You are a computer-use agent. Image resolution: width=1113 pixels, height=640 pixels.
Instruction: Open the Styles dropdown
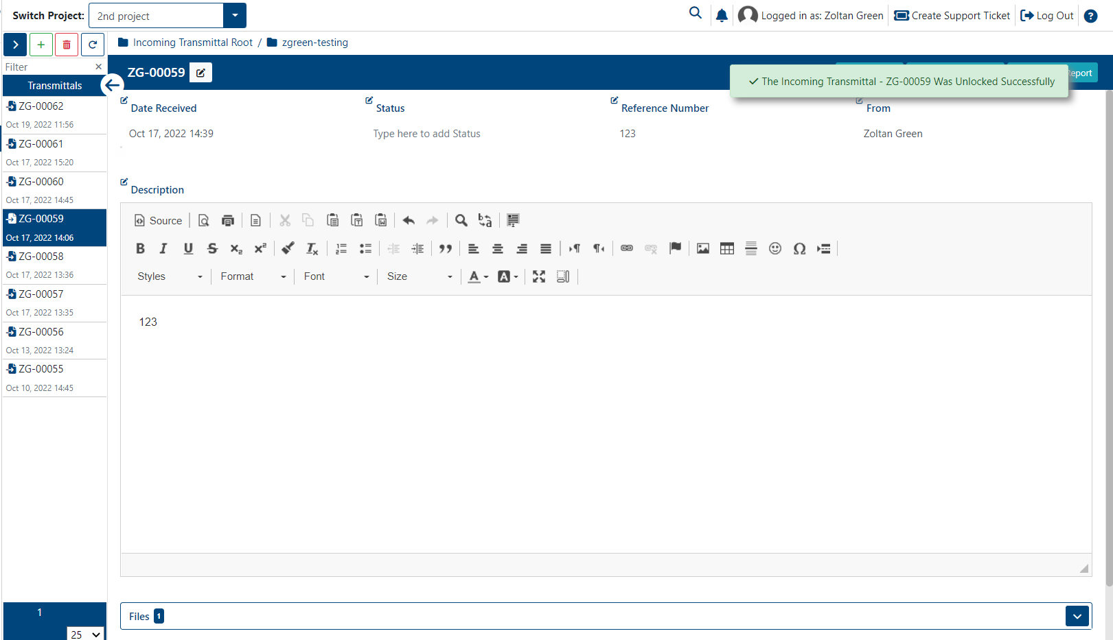170,276
